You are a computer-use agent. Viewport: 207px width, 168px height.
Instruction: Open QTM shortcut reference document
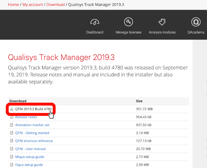click(34, 141)
